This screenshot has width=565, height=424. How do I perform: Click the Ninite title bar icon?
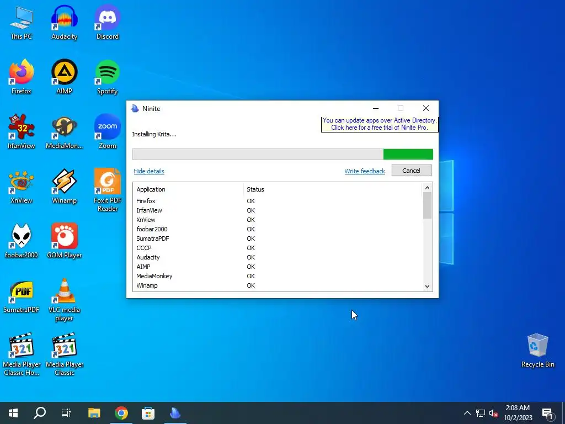[x=135, y=109]
